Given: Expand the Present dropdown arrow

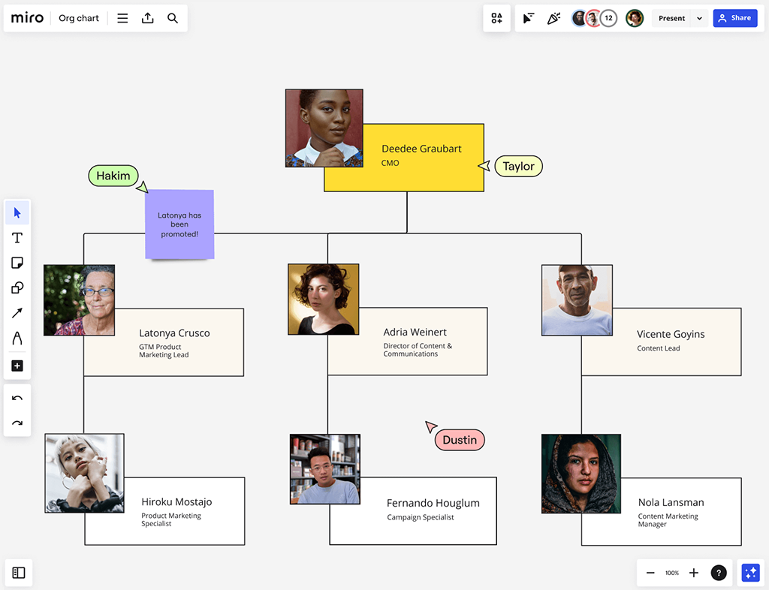Looking at the screenshot, I should pos(699,18).
